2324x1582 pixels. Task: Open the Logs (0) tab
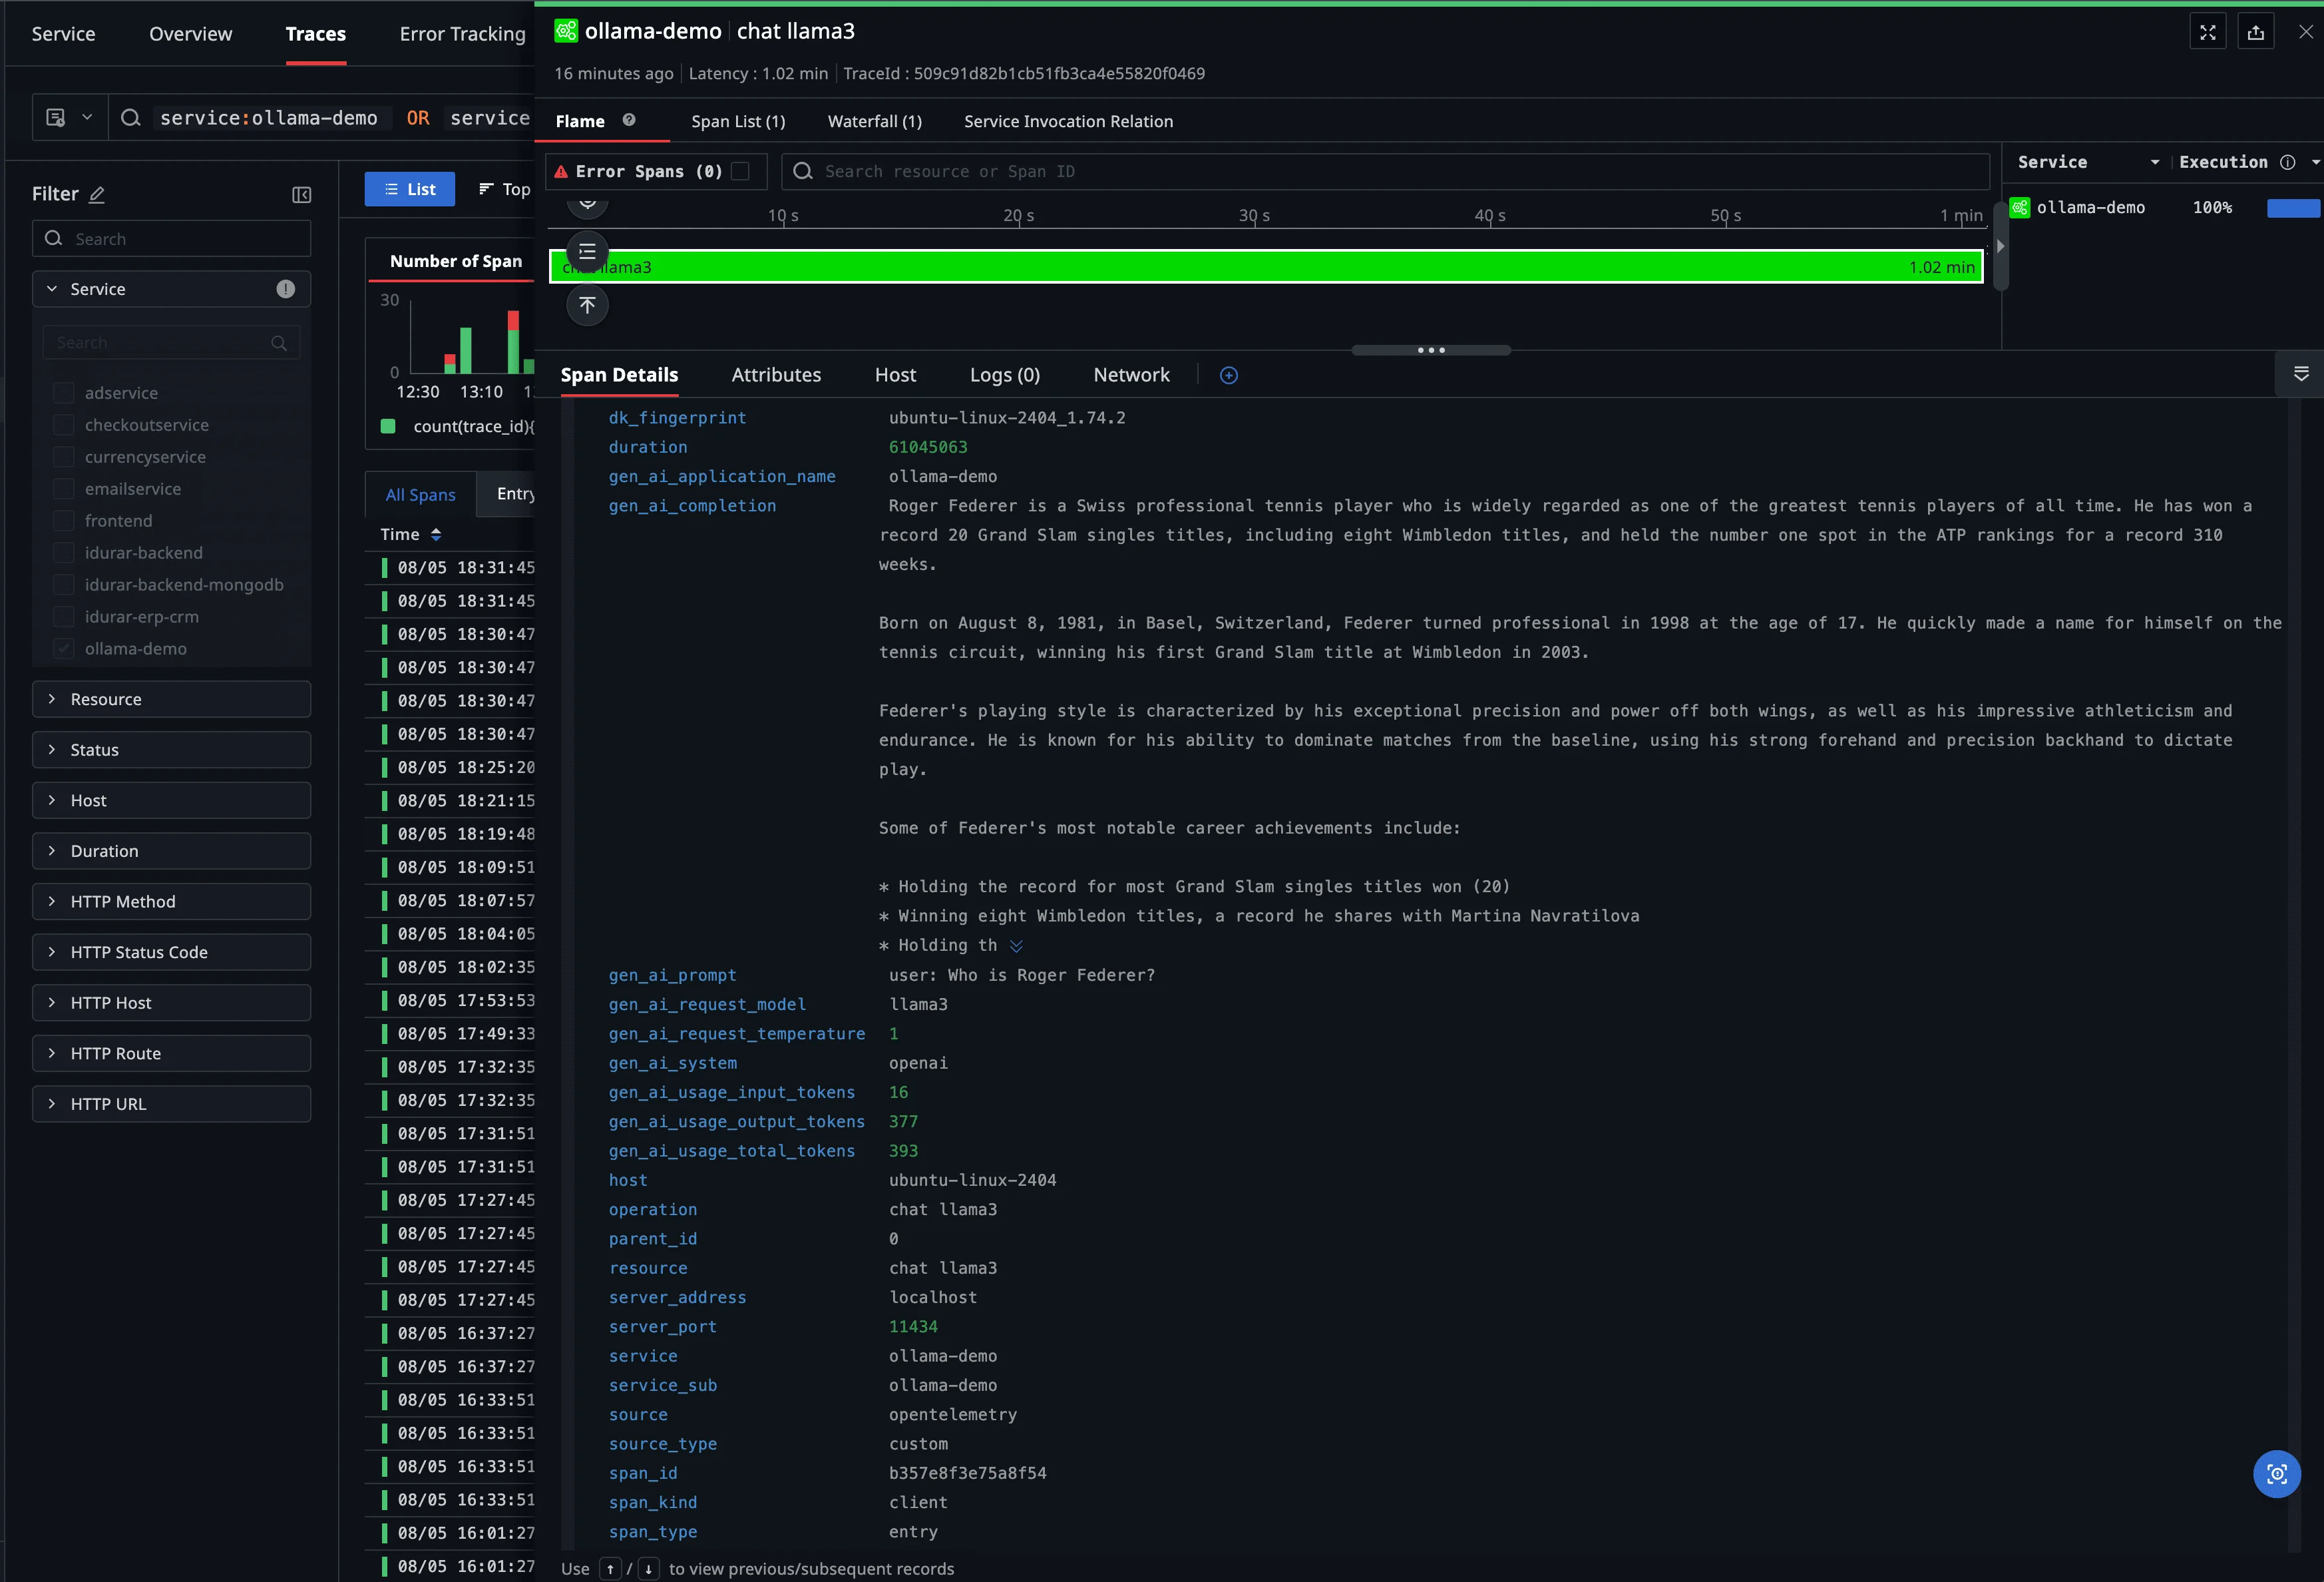[1005, 376]
